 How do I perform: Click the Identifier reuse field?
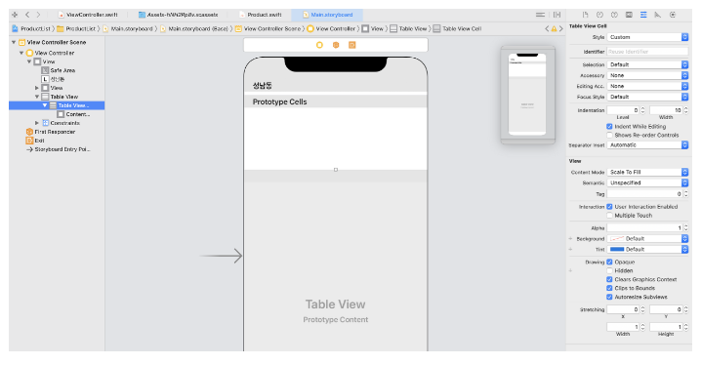tap(647, 52)
